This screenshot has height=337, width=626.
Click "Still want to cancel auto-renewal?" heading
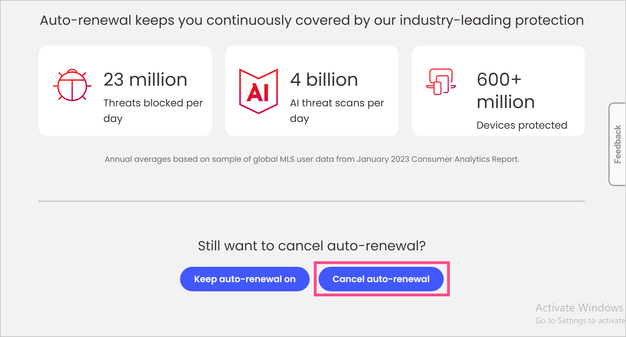click(x=312, y=246)
